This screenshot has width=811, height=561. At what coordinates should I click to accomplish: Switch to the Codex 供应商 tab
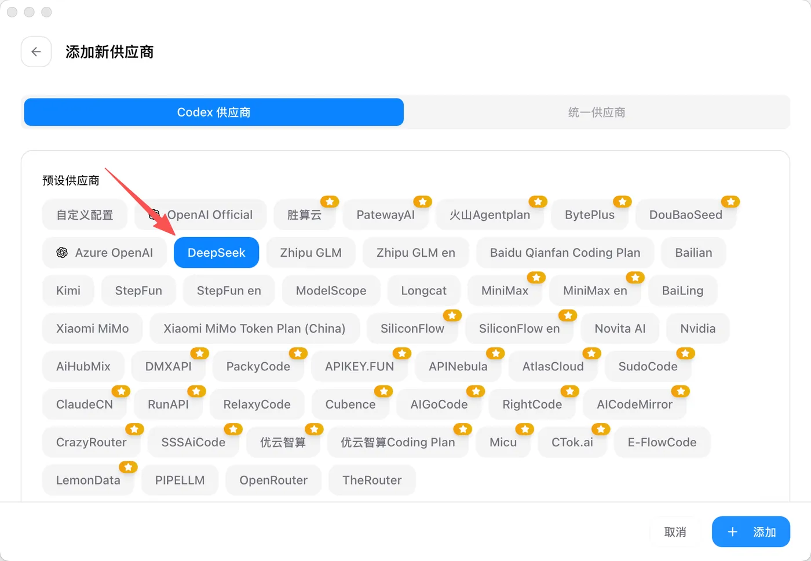[x=214, y=112]
